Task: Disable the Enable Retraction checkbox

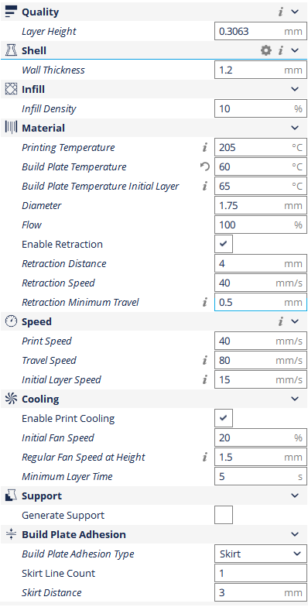Action: [x=224, y=245]
